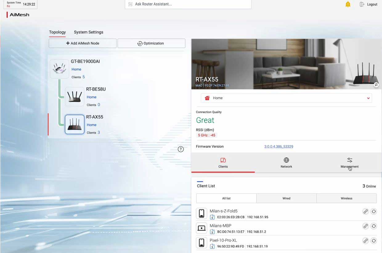Click band icon beside E2:03:26:ED:2B:CB
The image size is (382, 253).
click(212, 217)
